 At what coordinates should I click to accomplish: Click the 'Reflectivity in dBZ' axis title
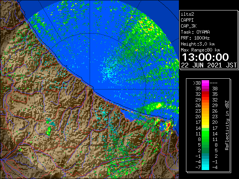click(227, 125)
